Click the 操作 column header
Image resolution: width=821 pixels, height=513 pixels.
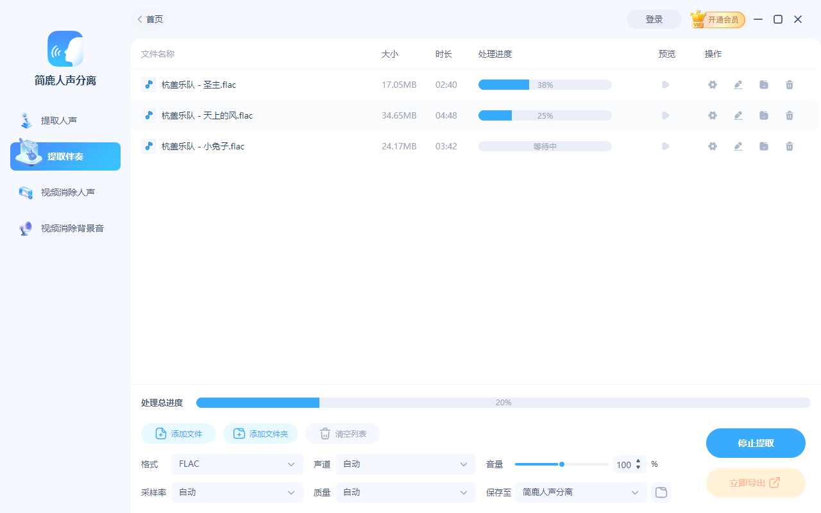click(713, 54)
